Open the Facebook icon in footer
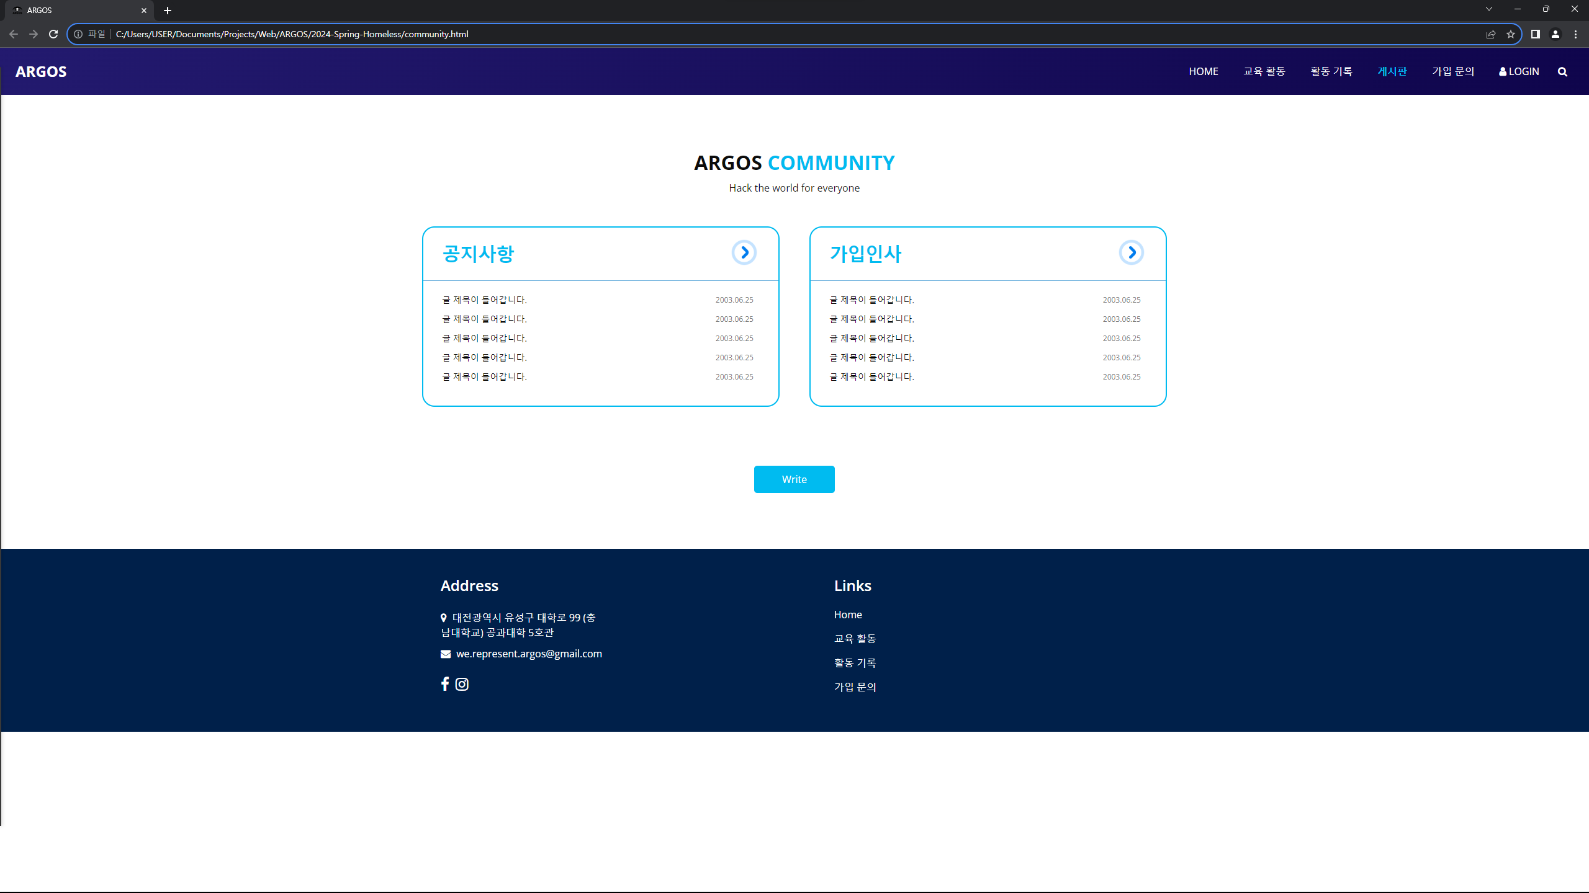Screen dimensions: 1589x893 tap(444, 684)
